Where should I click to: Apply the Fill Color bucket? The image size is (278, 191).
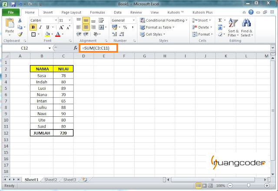[47, 34]
